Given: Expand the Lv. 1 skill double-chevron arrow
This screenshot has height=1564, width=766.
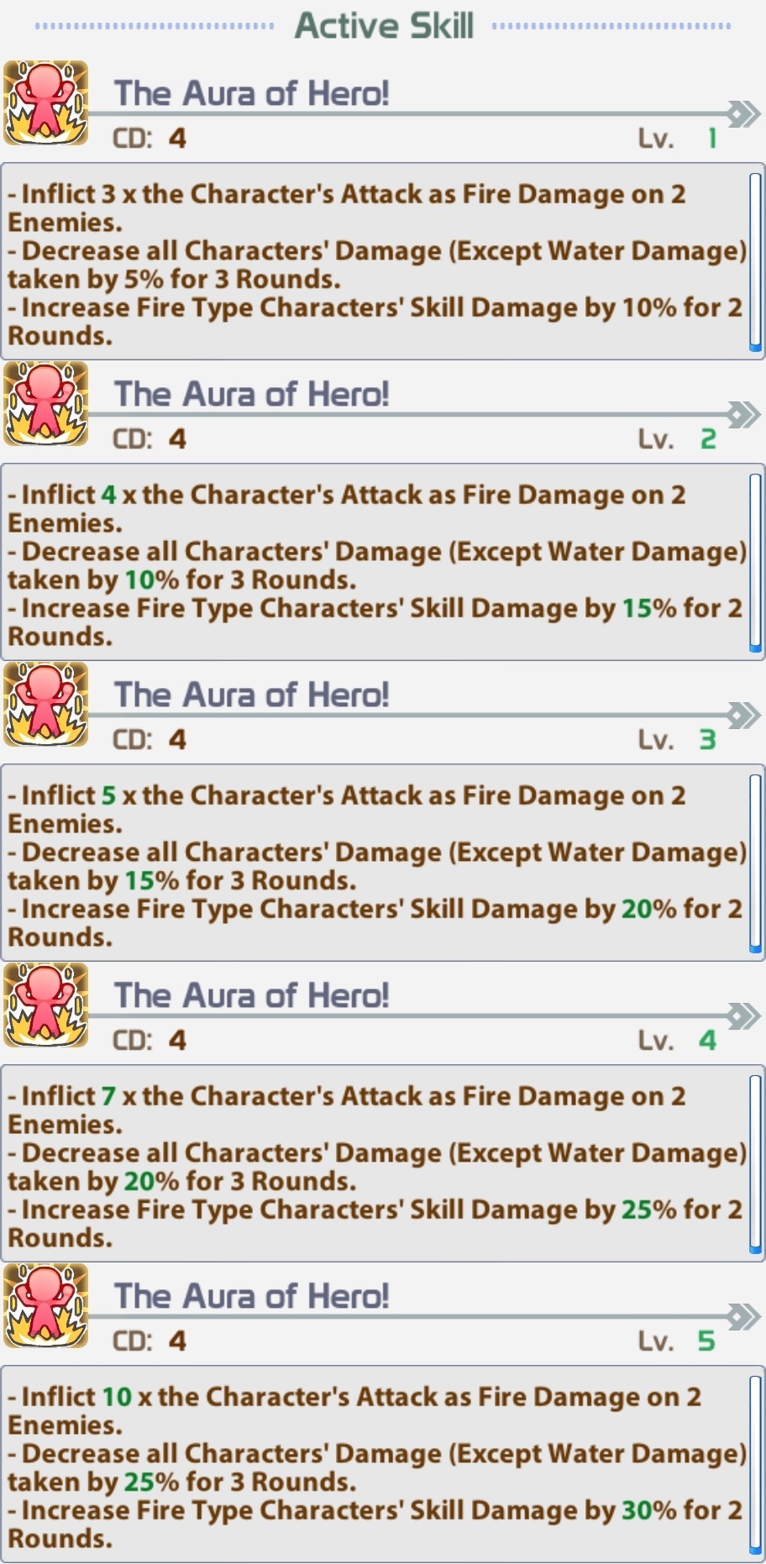Looking at the screenshot, I should tap(743, 113).
